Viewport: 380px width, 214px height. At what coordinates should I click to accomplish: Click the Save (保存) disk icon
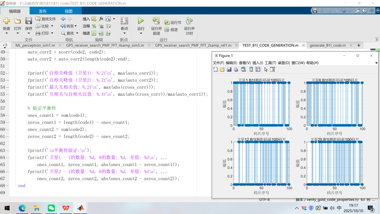28,21
